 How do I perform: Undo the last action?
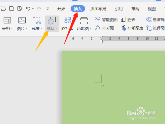click(28, 9)
